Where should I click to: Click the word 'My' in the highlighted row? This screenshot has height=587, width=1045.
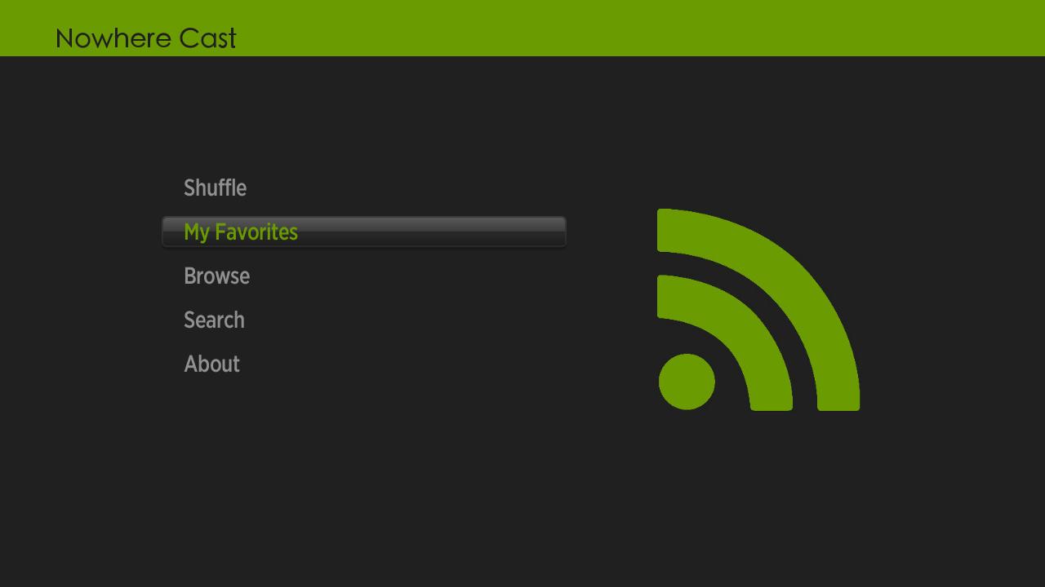coord(196,232)
